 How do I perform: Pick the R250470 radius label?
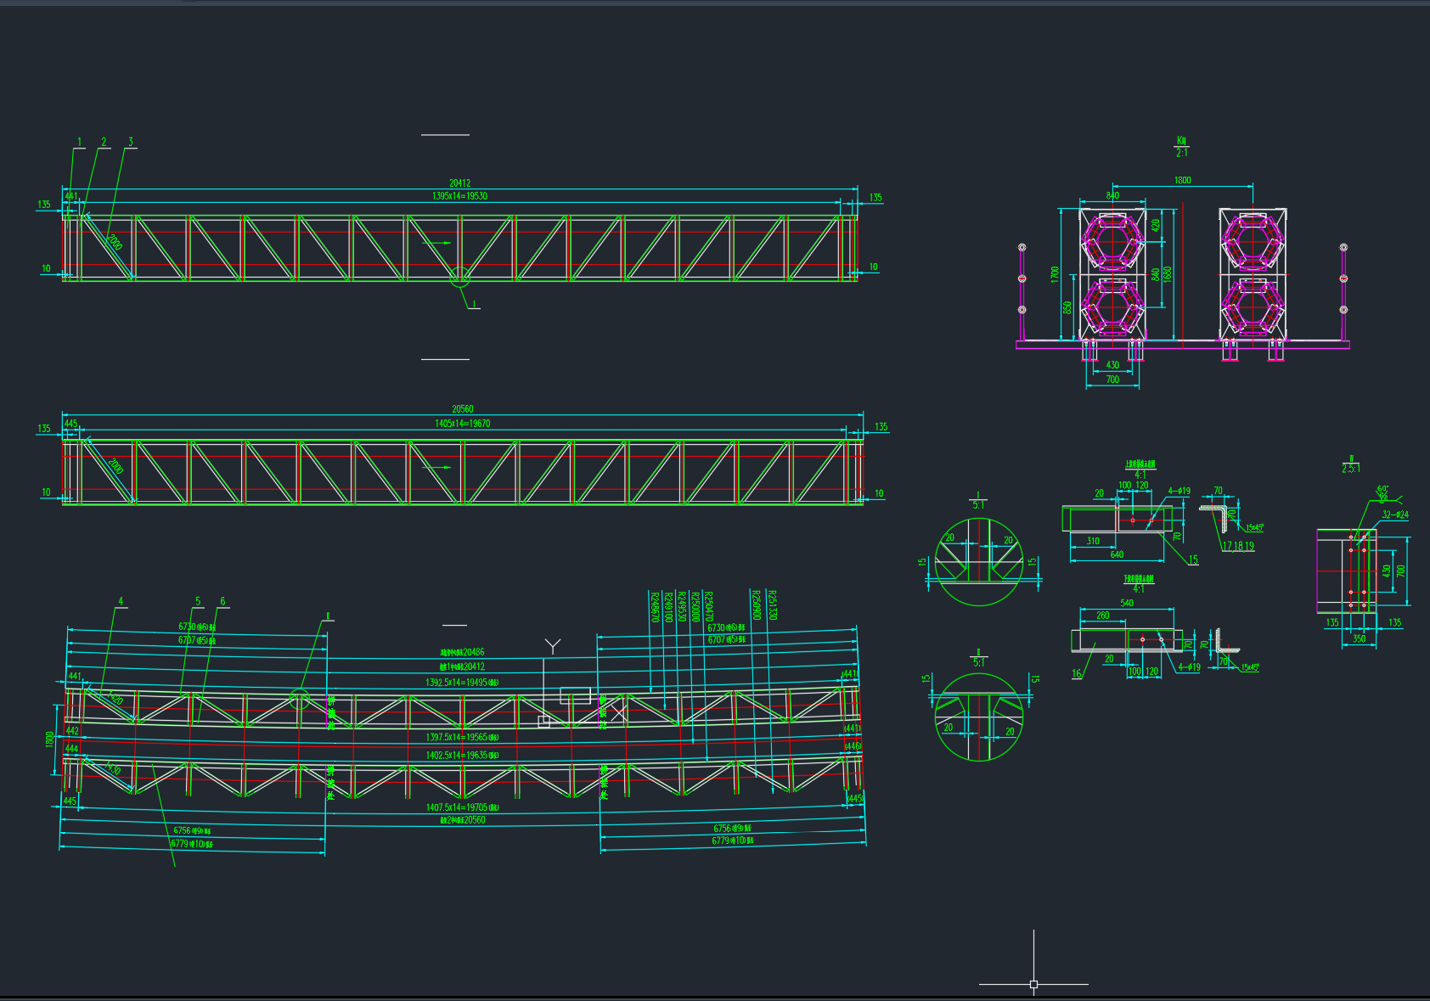pos(708,607)
